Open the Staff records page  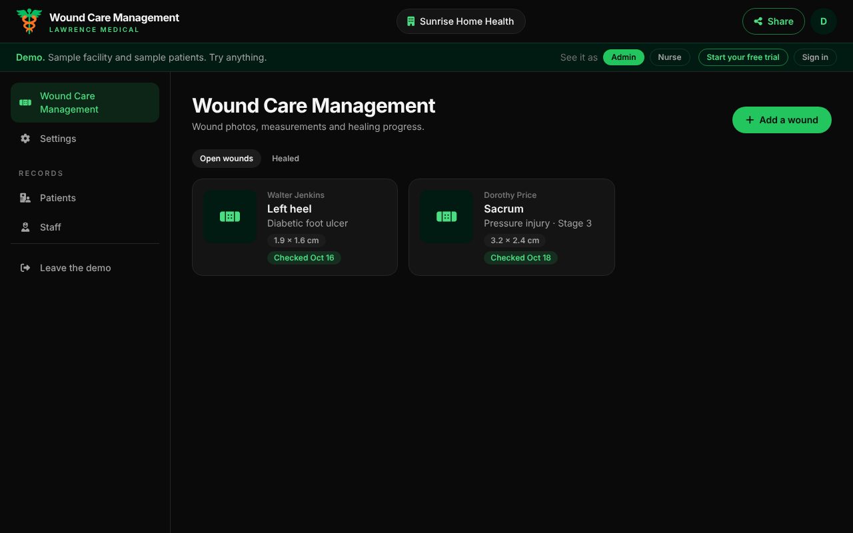(x=85, y=227)
